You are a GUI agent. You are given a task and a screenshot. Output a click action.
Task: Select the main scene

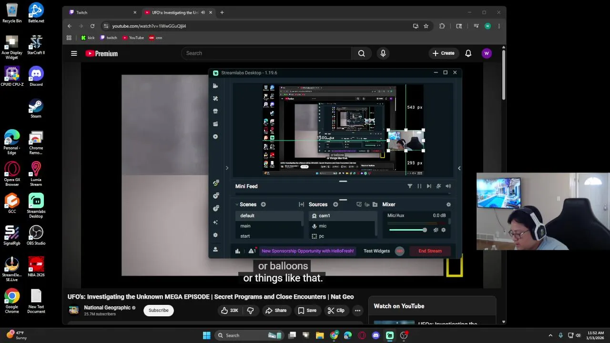point(269,226)
